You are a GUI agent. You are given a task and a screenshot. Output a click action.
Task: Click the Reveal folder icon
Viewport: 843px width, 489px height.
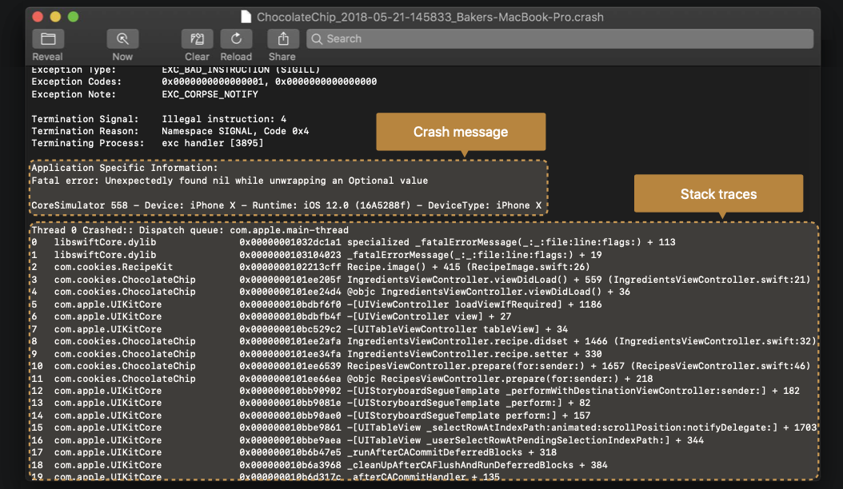[47, 38]
